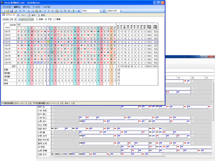Copy selection using the copy icon
Image resolution: width=215 pixels, height=161 pixels.
pyautogui.click(x=33, y=11)
